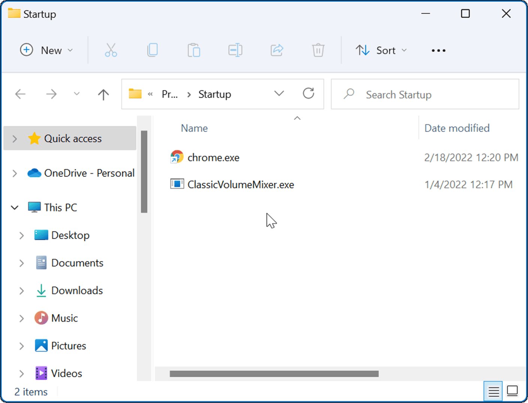Open Downloads from the sidebar
Screen dimensions: 528x403
click(77, 291)
